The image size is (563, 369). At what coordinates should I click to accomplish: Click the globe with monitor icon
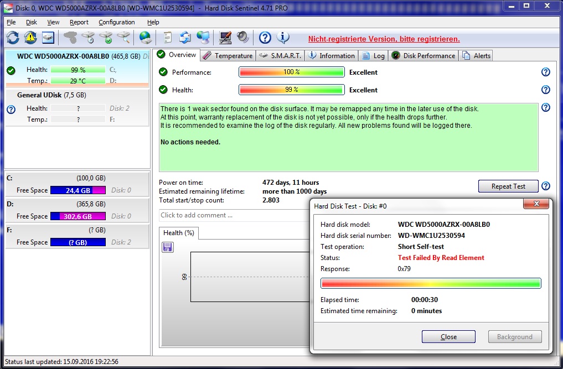click(203, 37)
